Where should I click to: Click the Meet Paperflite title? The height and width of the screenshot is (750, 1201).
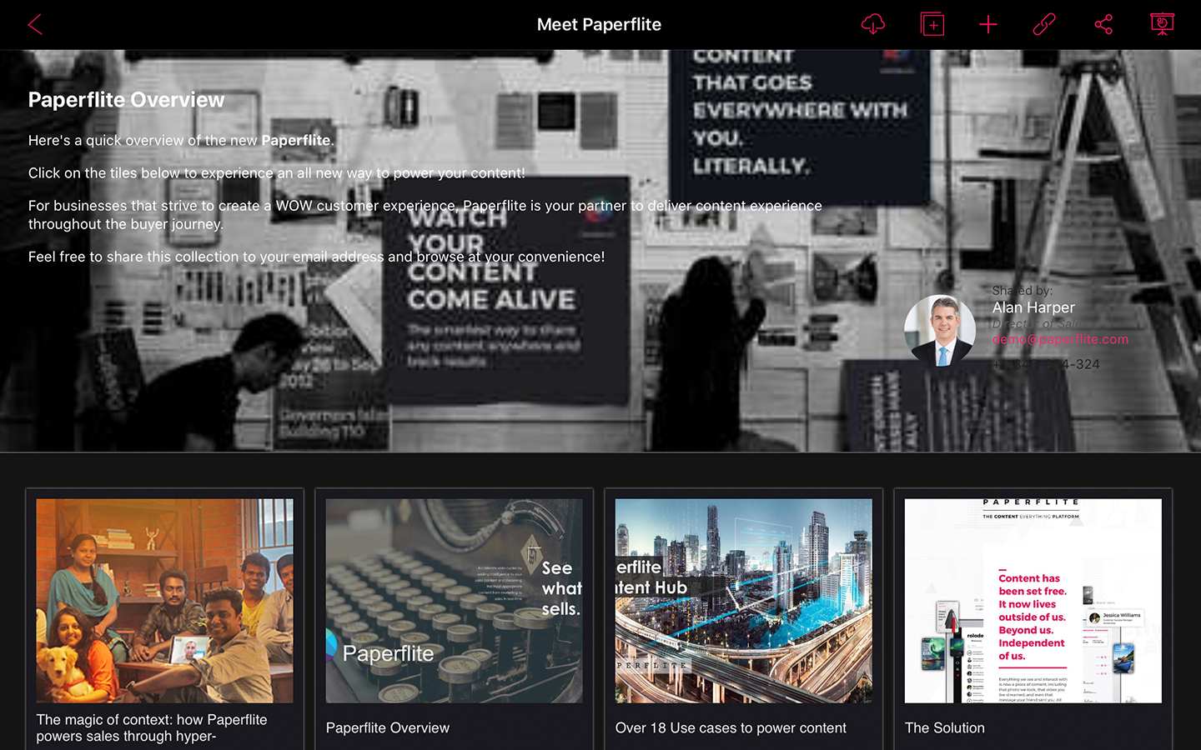[599, 24]
